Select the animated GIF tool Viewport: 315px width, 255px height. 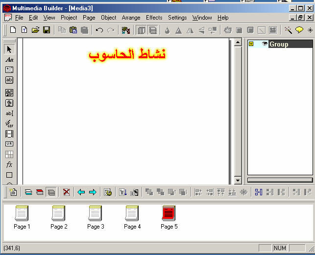(9, 124)
